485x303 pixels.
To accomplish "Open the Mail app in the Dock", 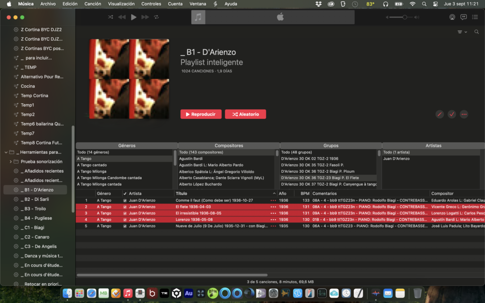I will tap(388, 293).
